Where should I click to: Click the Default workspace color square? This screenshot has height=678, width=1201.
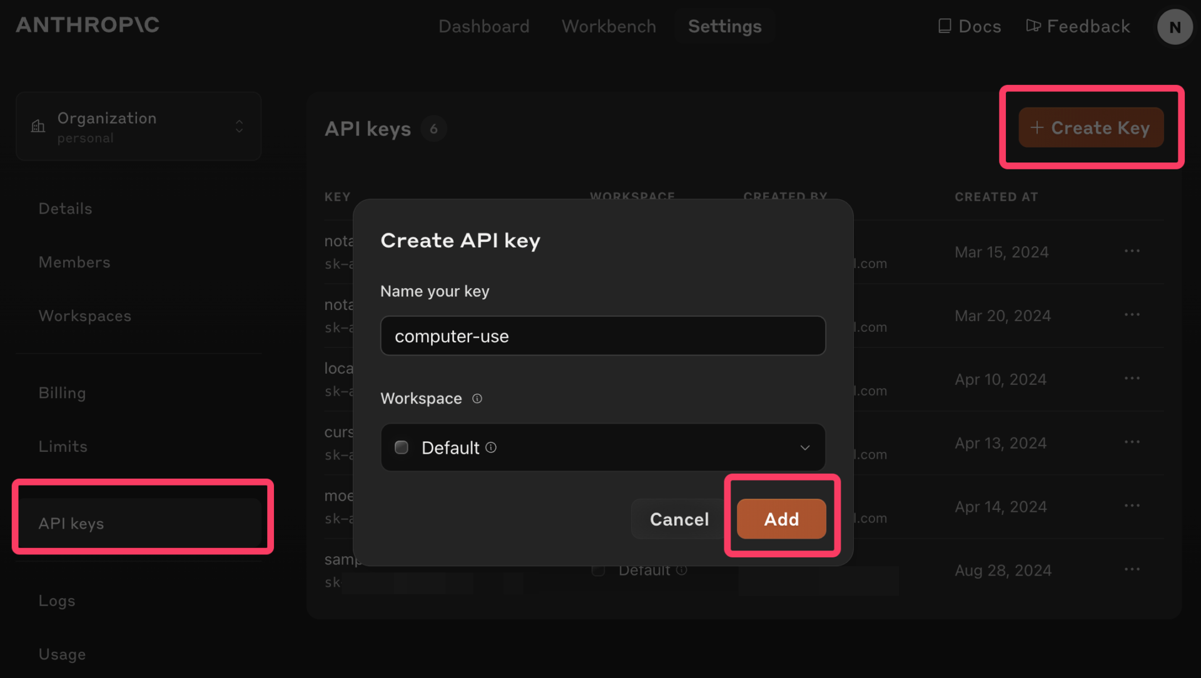402,447
